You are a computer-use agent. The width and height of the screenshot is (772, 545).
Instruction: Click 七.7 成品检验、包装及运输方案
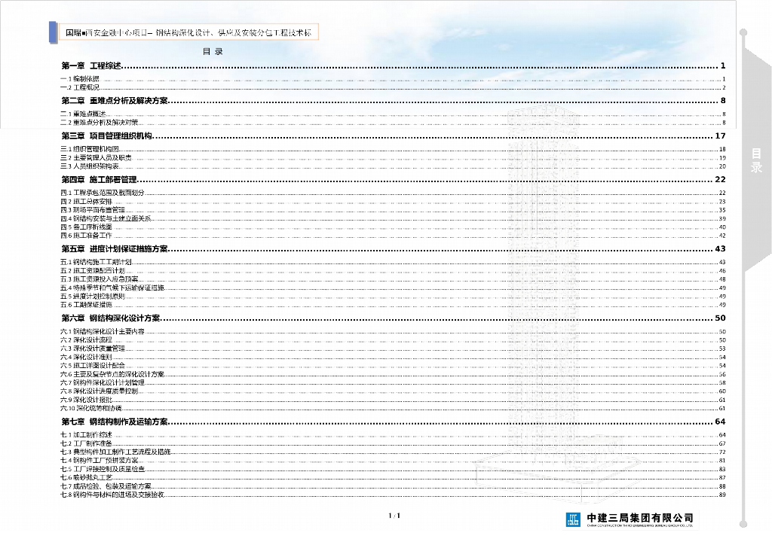point(393,486)
